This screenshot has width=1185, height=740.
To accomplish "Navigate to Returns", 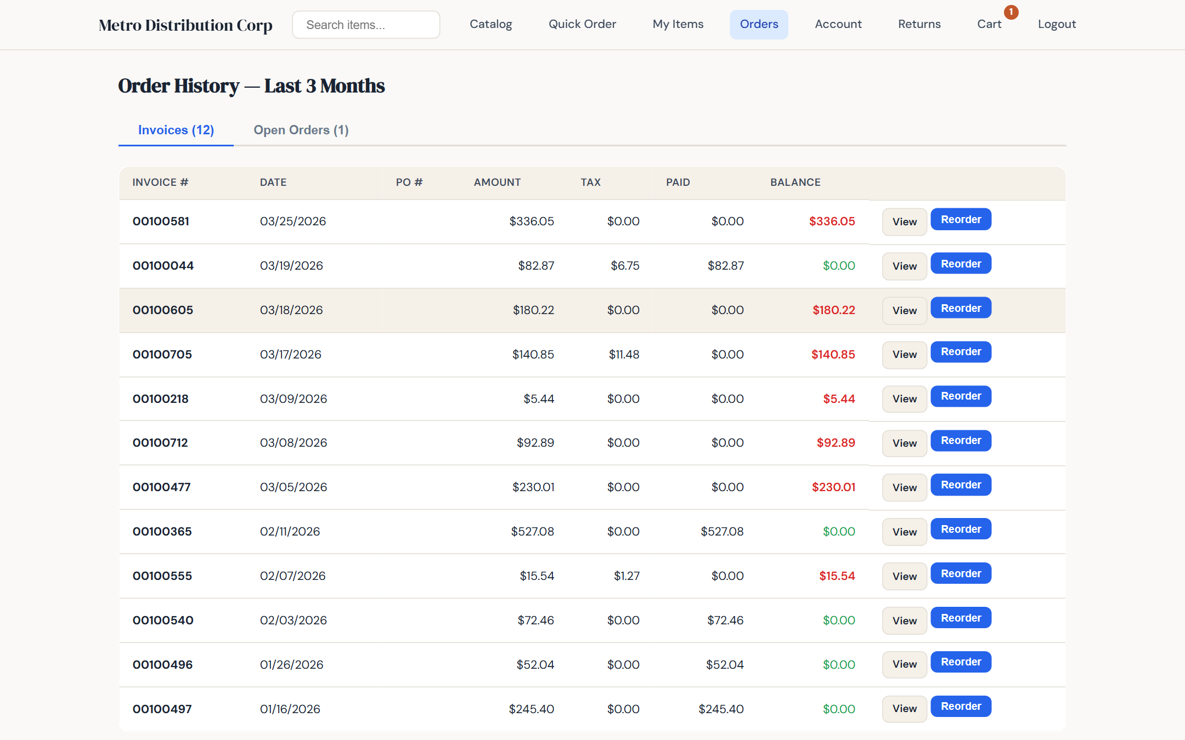I will point(919,24).
